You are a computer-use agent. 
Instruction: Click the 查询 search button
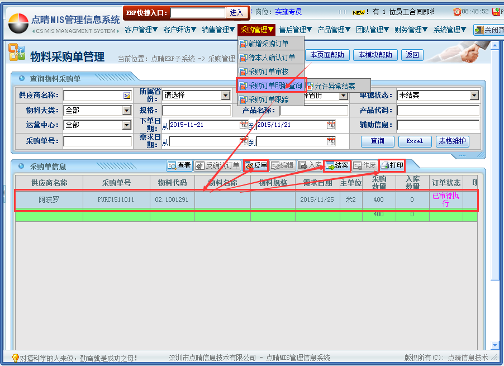tap(377, 141)
